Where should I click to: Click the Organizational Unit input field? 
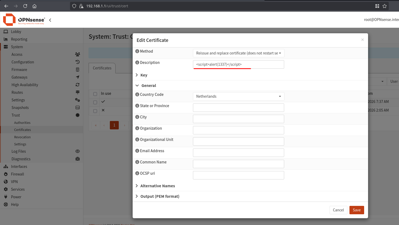tap(239, 141)
